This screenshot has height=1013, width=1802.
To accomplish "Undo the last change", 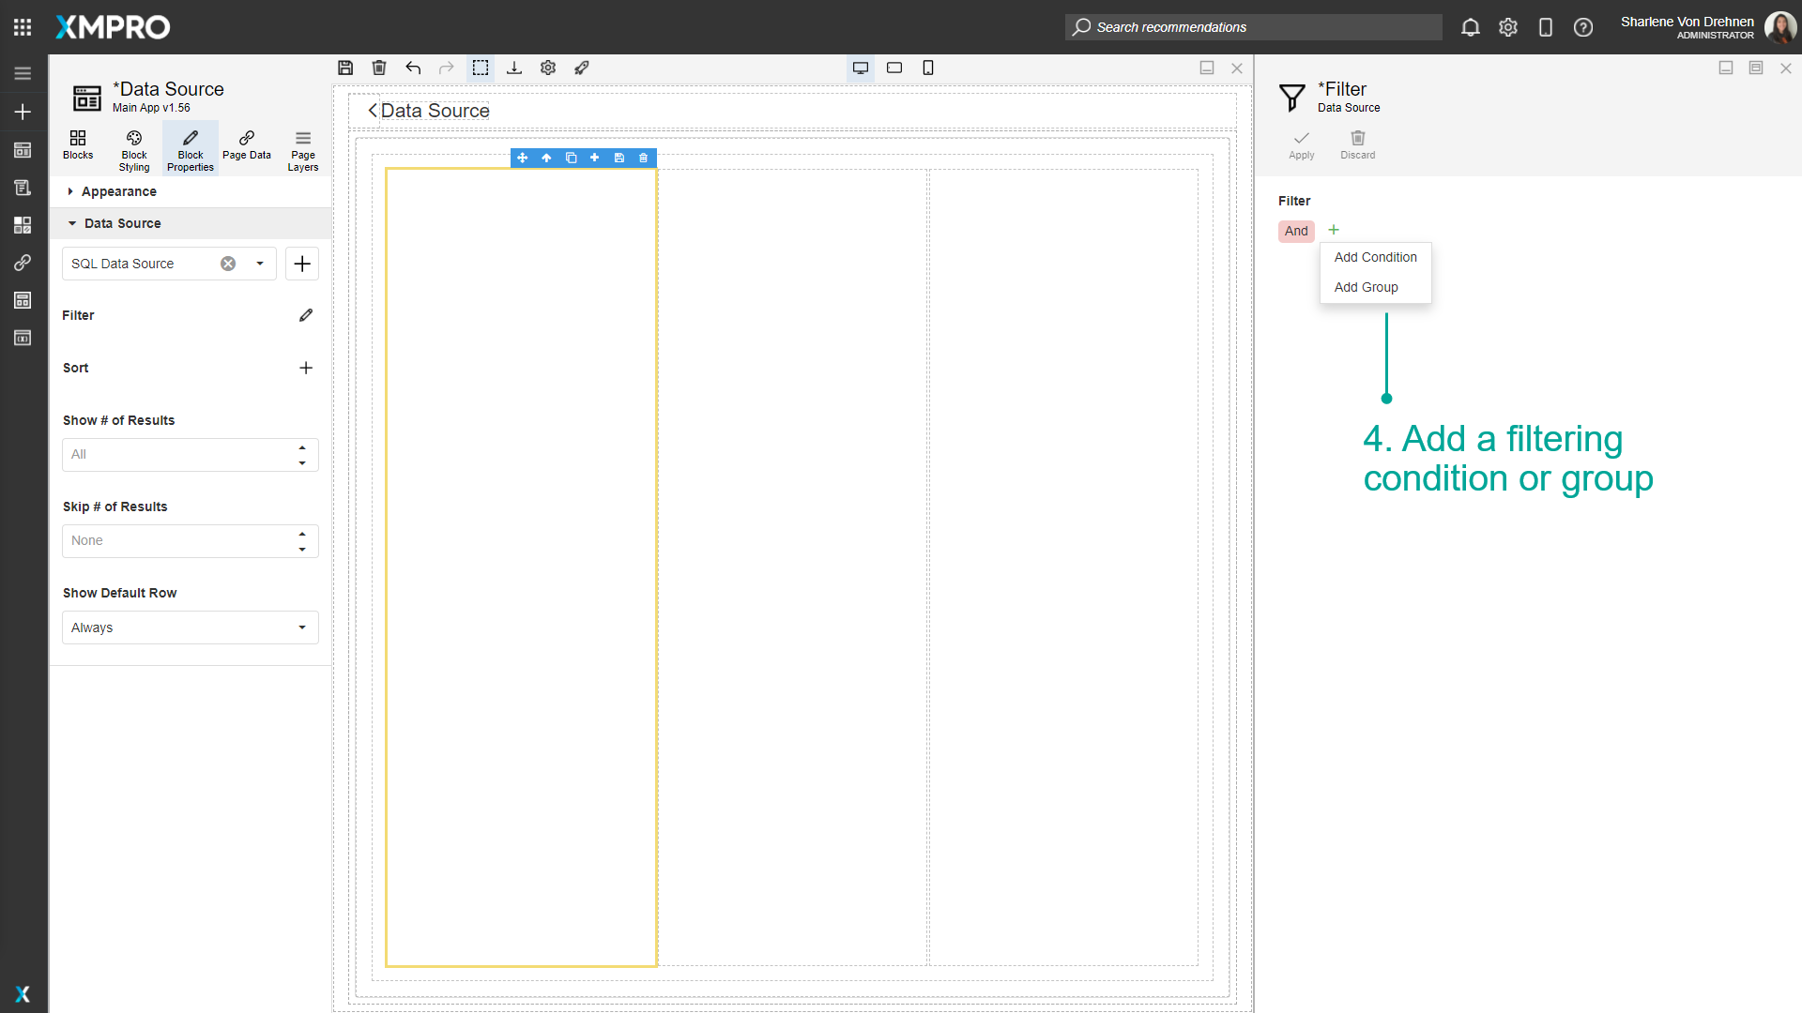I will click(x=413, y=68).
